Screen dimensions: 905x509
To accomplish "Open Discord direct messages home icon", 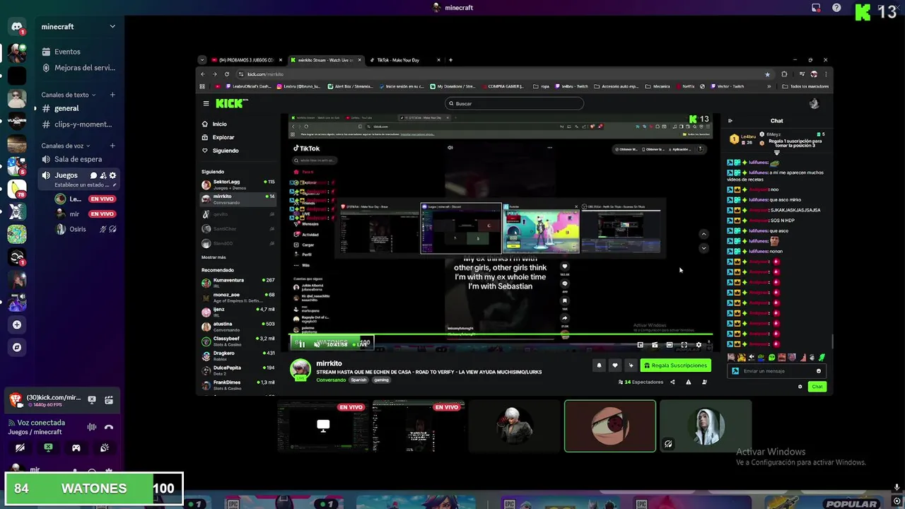I will pyautogui.click(x=17, y=27).
